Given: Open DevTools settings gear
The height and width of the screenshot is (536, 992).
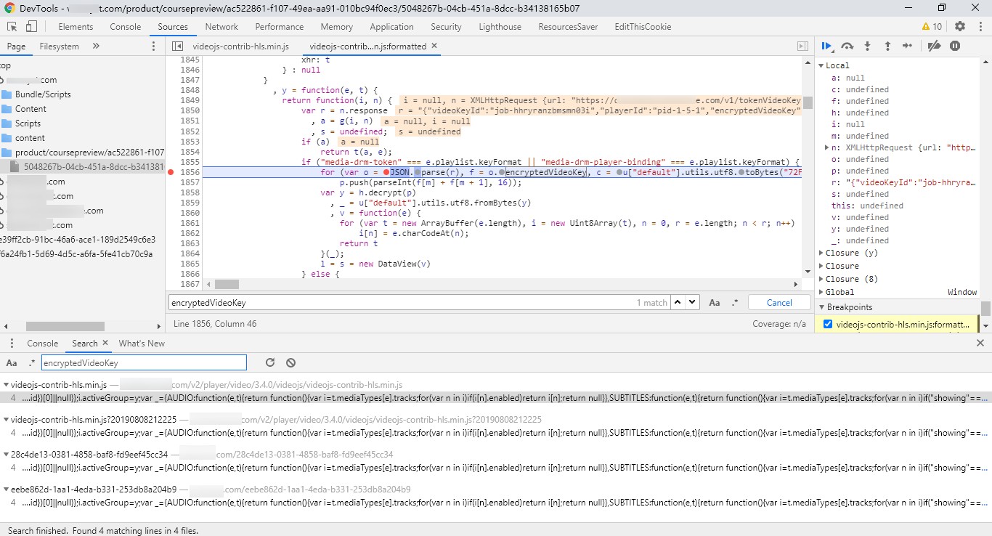Looking at the screenshot, I should [x=960, y=26].
